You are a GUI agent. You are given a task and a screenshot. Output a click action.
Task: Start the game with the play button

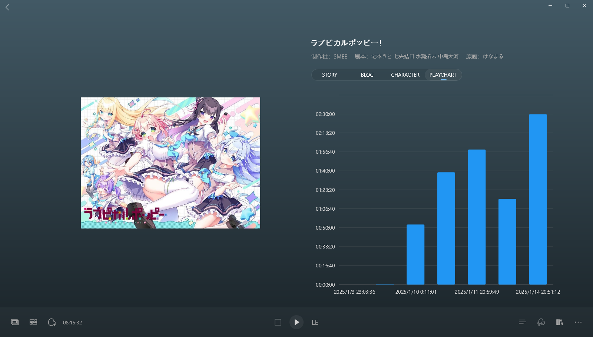tap(296, 322)
